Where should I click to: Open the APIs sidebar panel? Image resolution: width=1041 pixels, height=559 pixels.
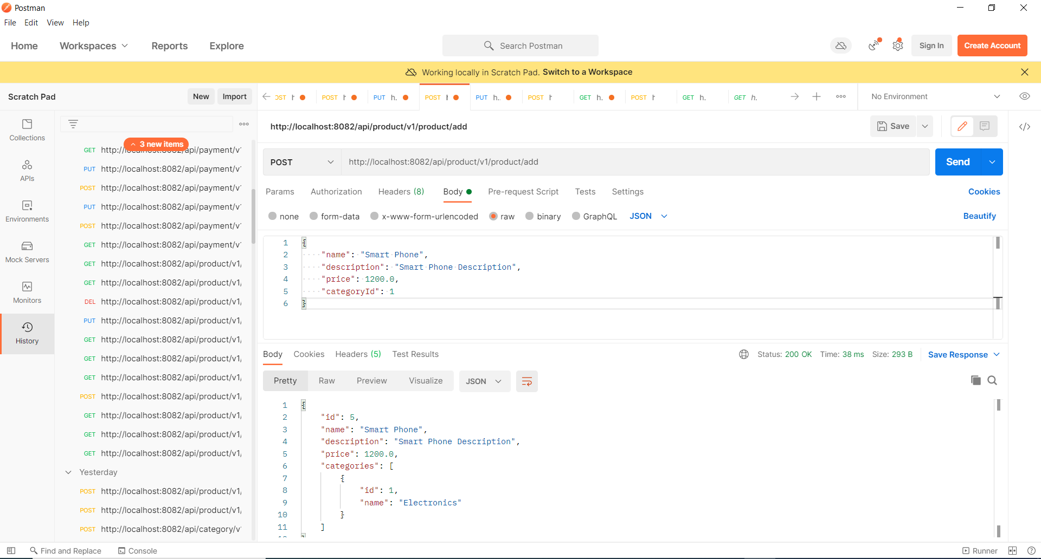pyautogui.click(x=27, y=171)
